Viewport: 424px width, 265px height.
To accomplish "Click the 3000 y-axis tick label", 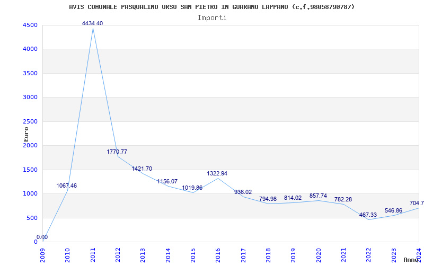I will 30,98.
